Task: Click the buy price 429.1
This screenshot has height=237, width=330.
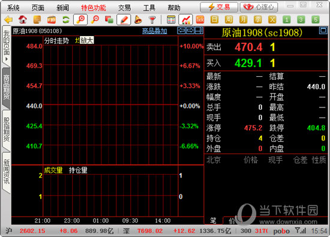Action: (x=248, y=63)
